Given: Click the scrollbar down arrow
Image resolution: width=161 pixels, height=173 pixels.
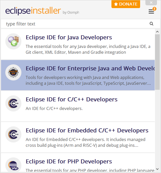Looking at the screenshot, I should click(x=157, y=169).
